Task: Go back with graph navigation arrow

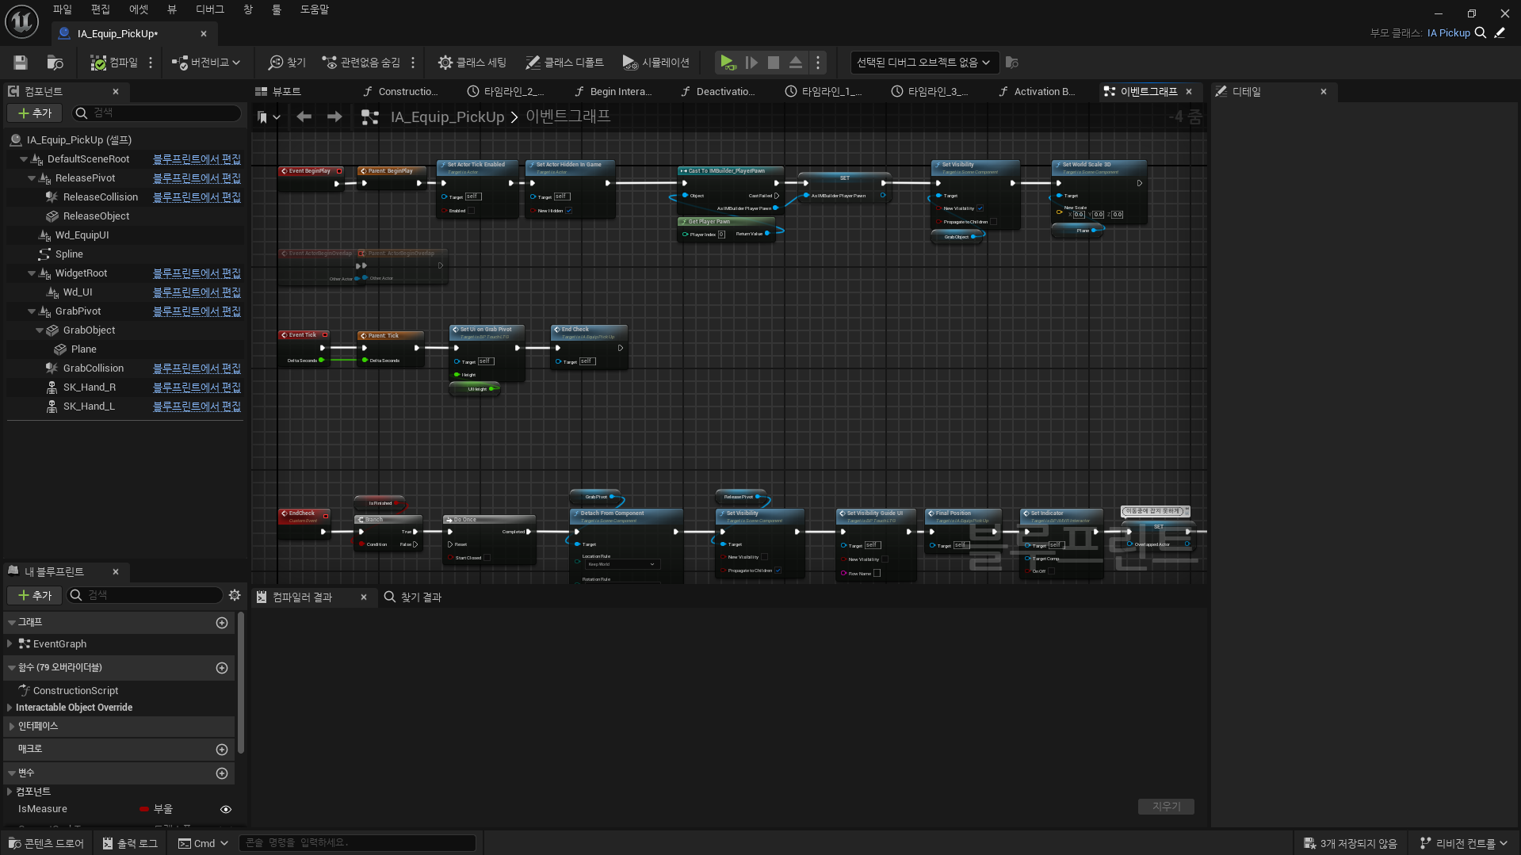Action: [x=304, y=117]
